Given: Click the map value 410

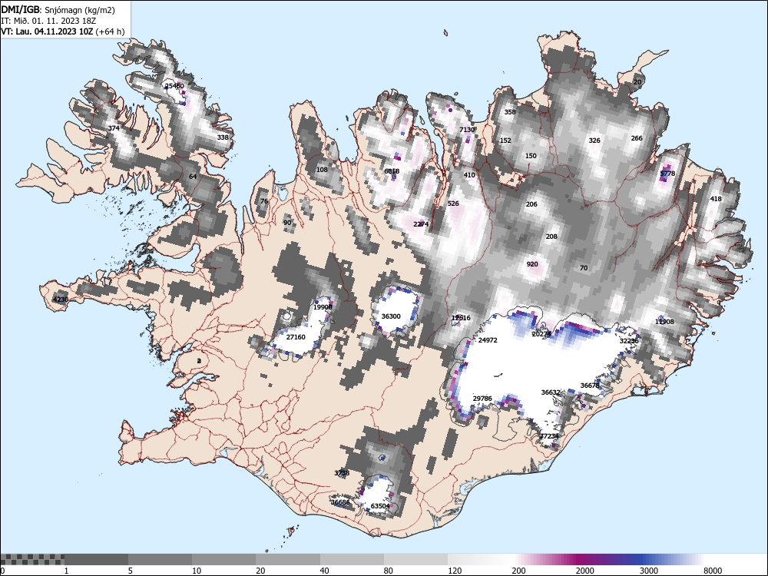Looking at the screenshot, I should coord(469,175).
